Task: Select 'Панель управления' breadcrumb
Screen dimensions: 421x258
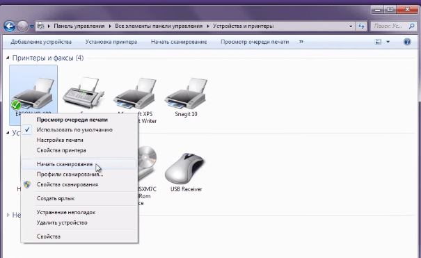Action: pyautogui.click(x=79, y=26)
